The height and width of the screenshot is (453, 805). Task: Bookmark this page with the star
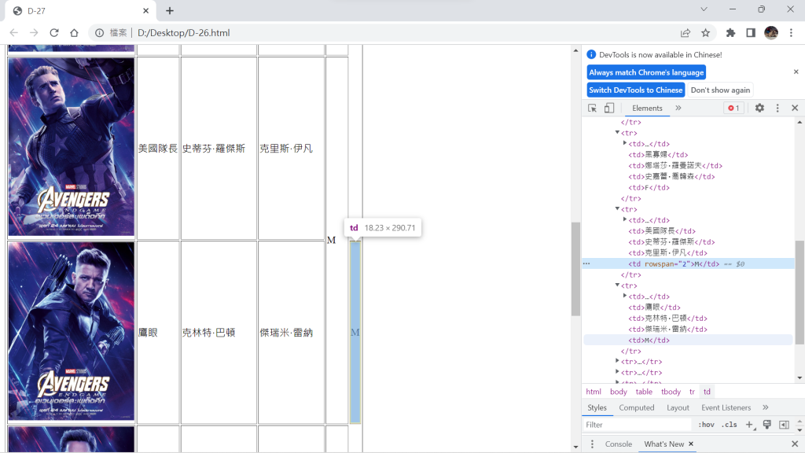705,33
